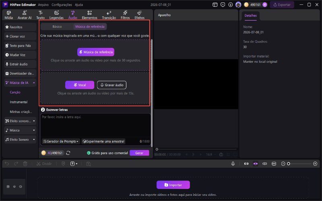Open Favoritos in sidebar
Screen dimensions: 322x201
tap(20, 27)
